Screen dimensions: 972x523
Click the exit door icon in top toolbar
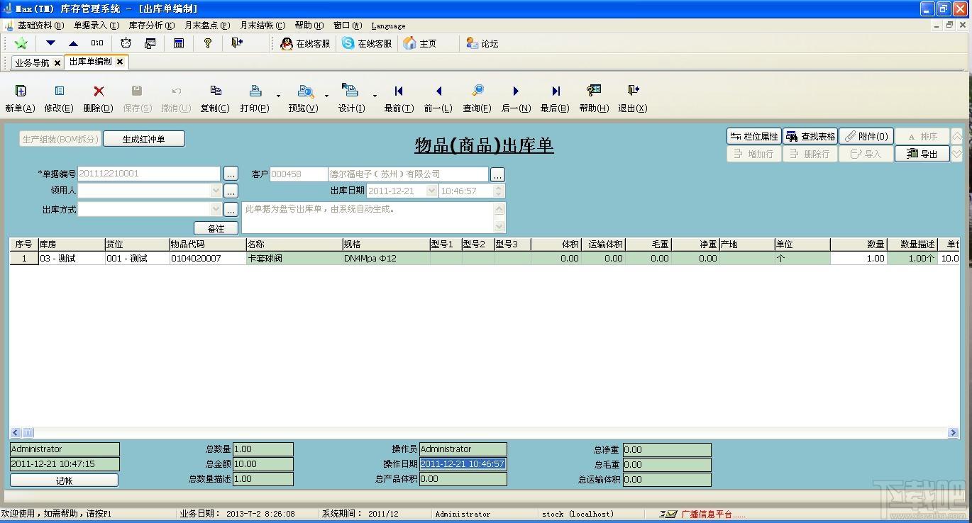pyautogui.click(x=237, y=43)
